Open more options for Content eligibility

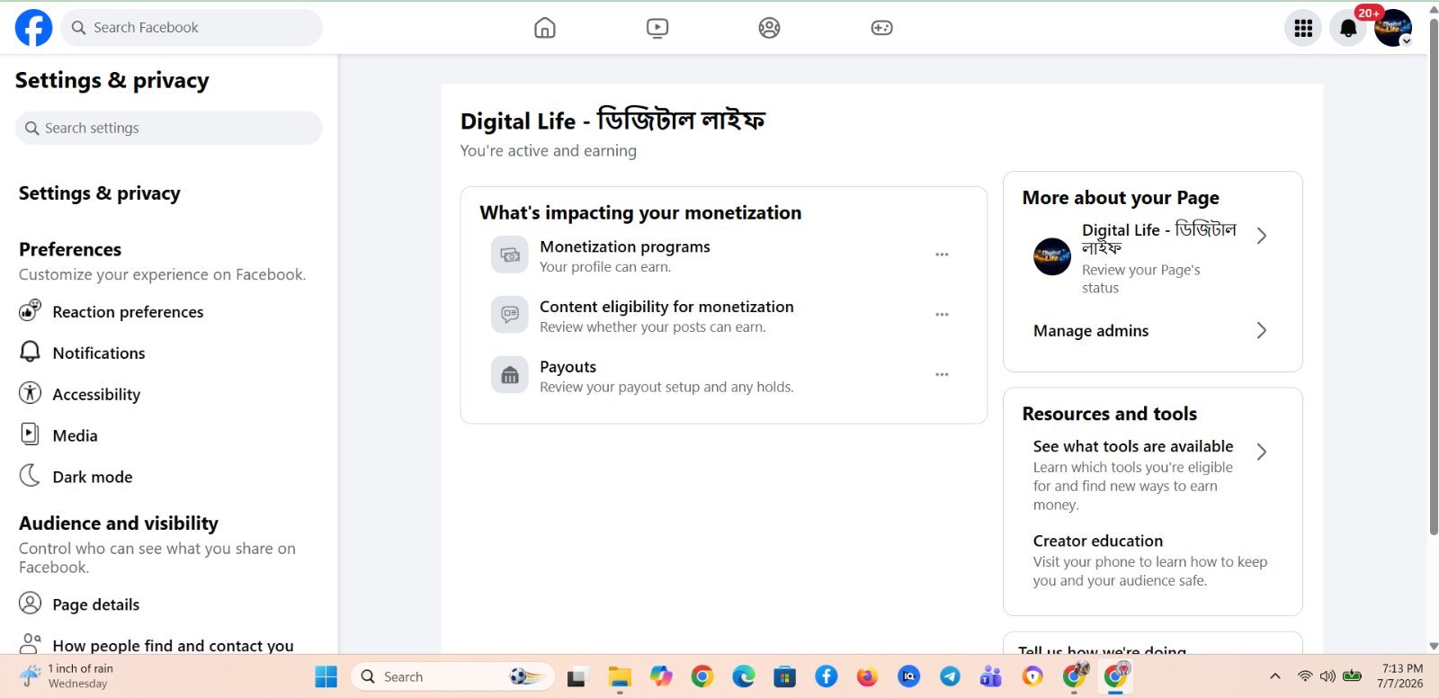pos(942,316)
